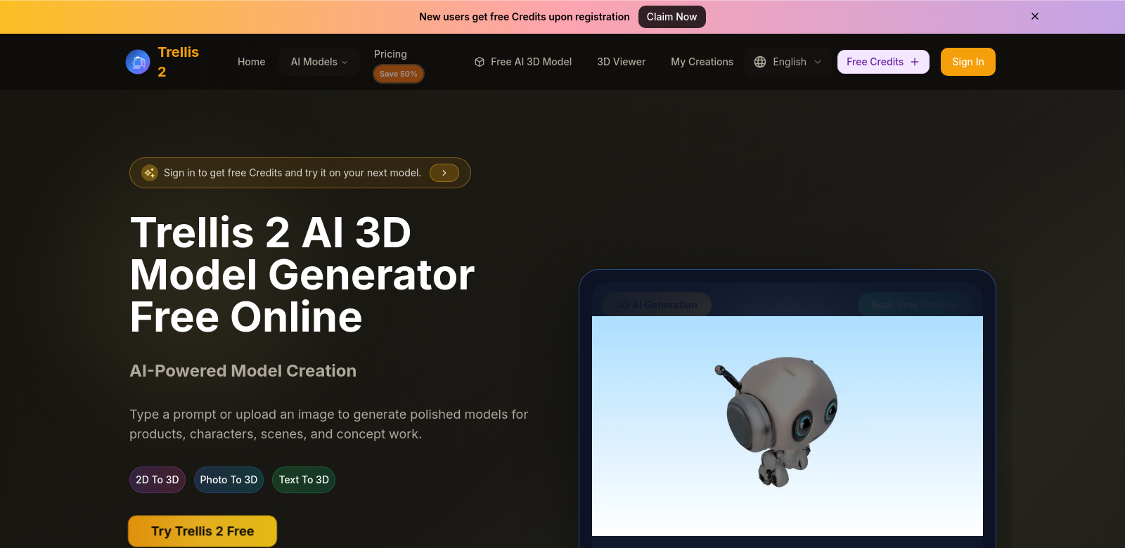Click the 'Trellis 2 AI 3D Model Generator' heading
The width and height of the screenshot is (1125, 548).
[x=302, y=275]
